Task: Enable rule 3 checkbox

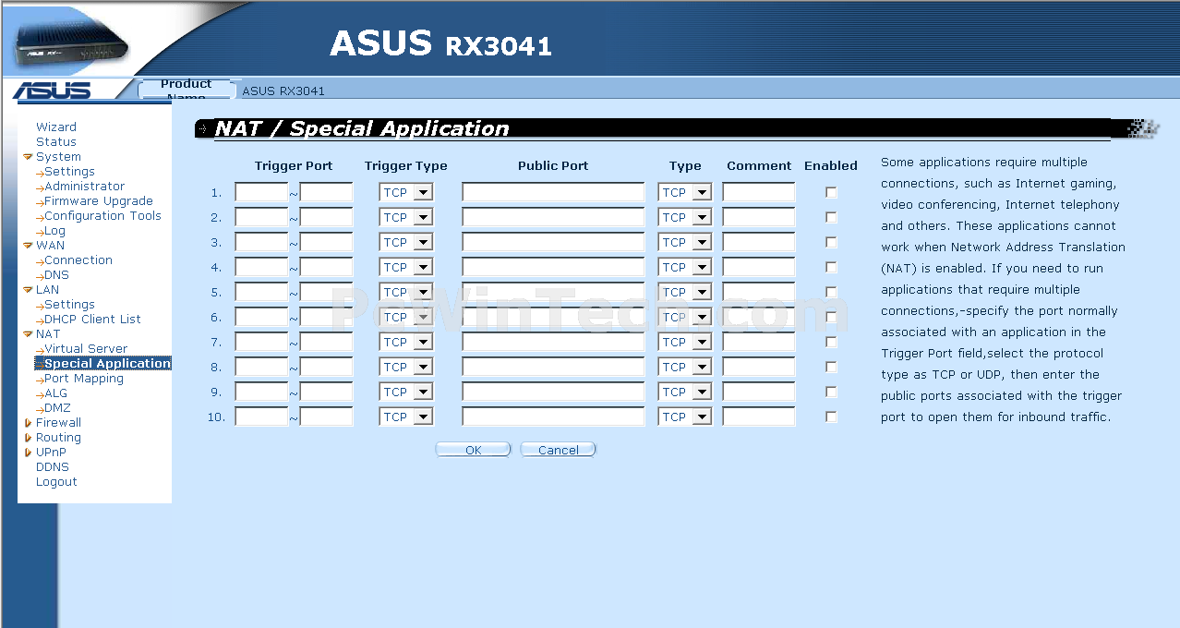Action: pyautogui.click(x=831, y=243)
